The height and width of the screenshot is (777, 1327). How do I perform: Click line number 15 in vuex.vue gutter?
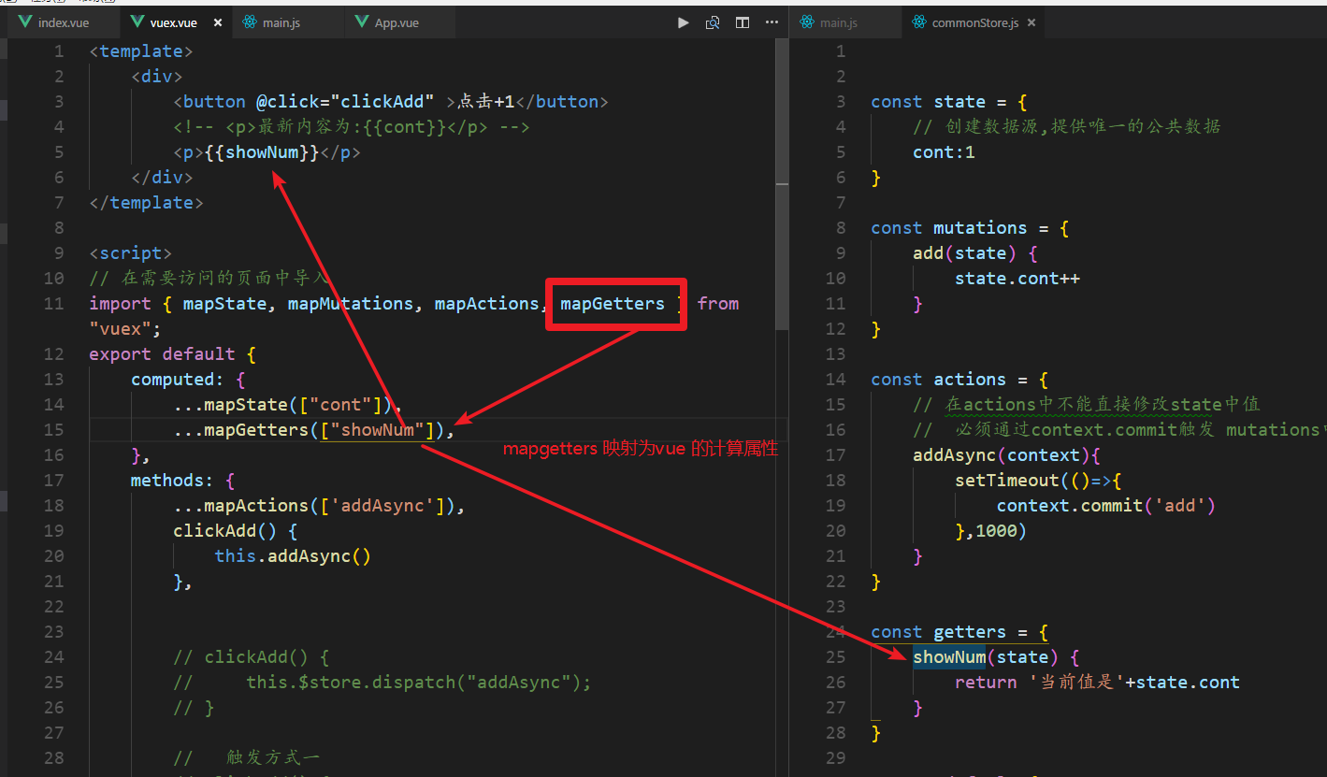tap(54, 430)
